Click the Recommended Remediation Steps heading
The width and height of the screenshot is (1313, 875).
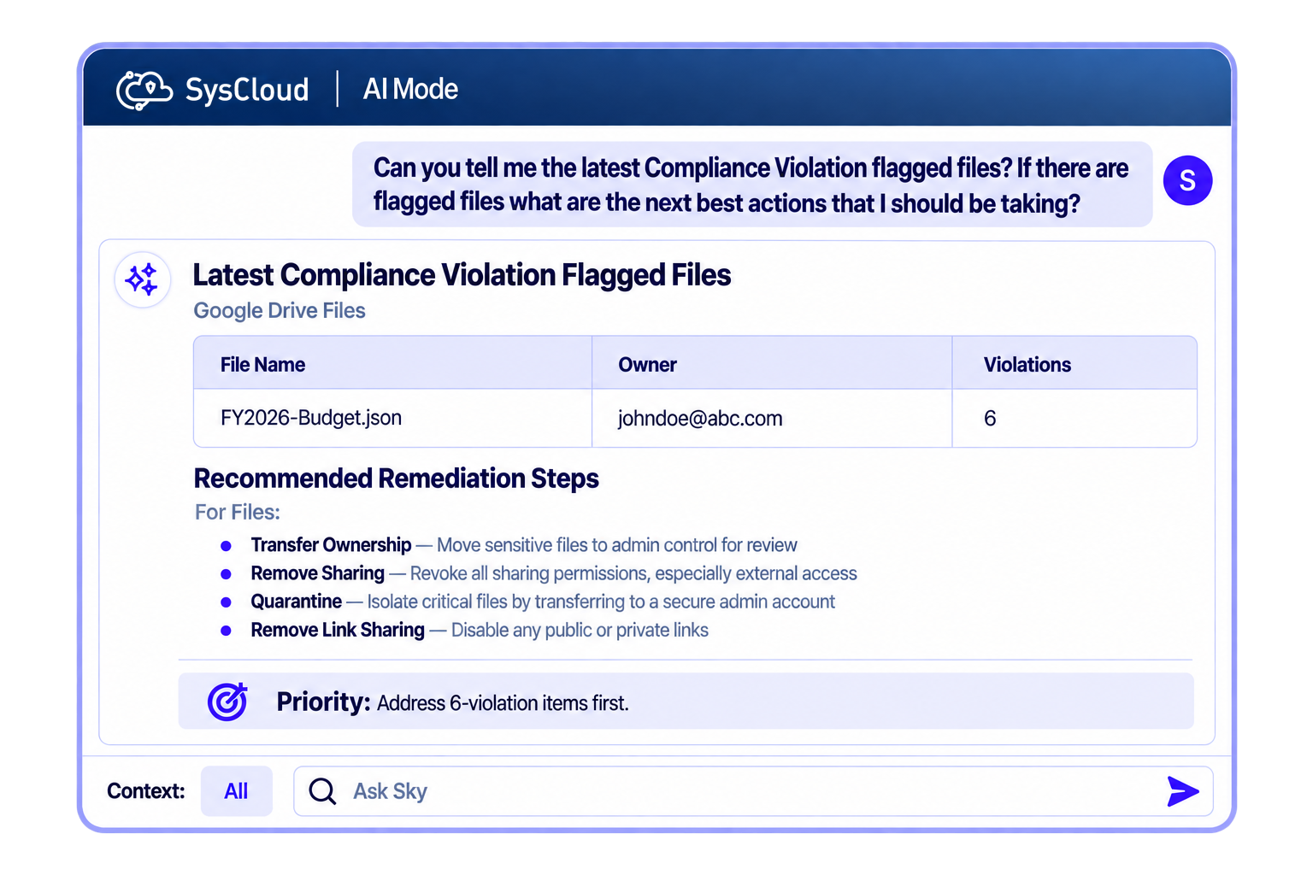(396, 479)
